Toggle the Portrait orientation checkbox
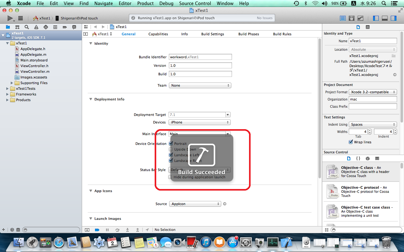The image size is (404, 252). pyautogui.click(x=171, y=144)
